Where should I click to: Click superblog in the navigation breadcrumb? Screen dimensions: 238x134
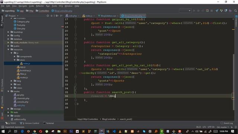point(8,11)
